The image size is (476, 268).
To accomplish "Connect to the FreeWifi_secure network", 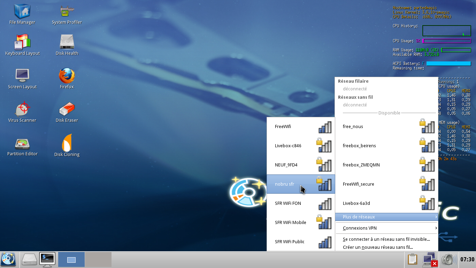I will point(386,184).
